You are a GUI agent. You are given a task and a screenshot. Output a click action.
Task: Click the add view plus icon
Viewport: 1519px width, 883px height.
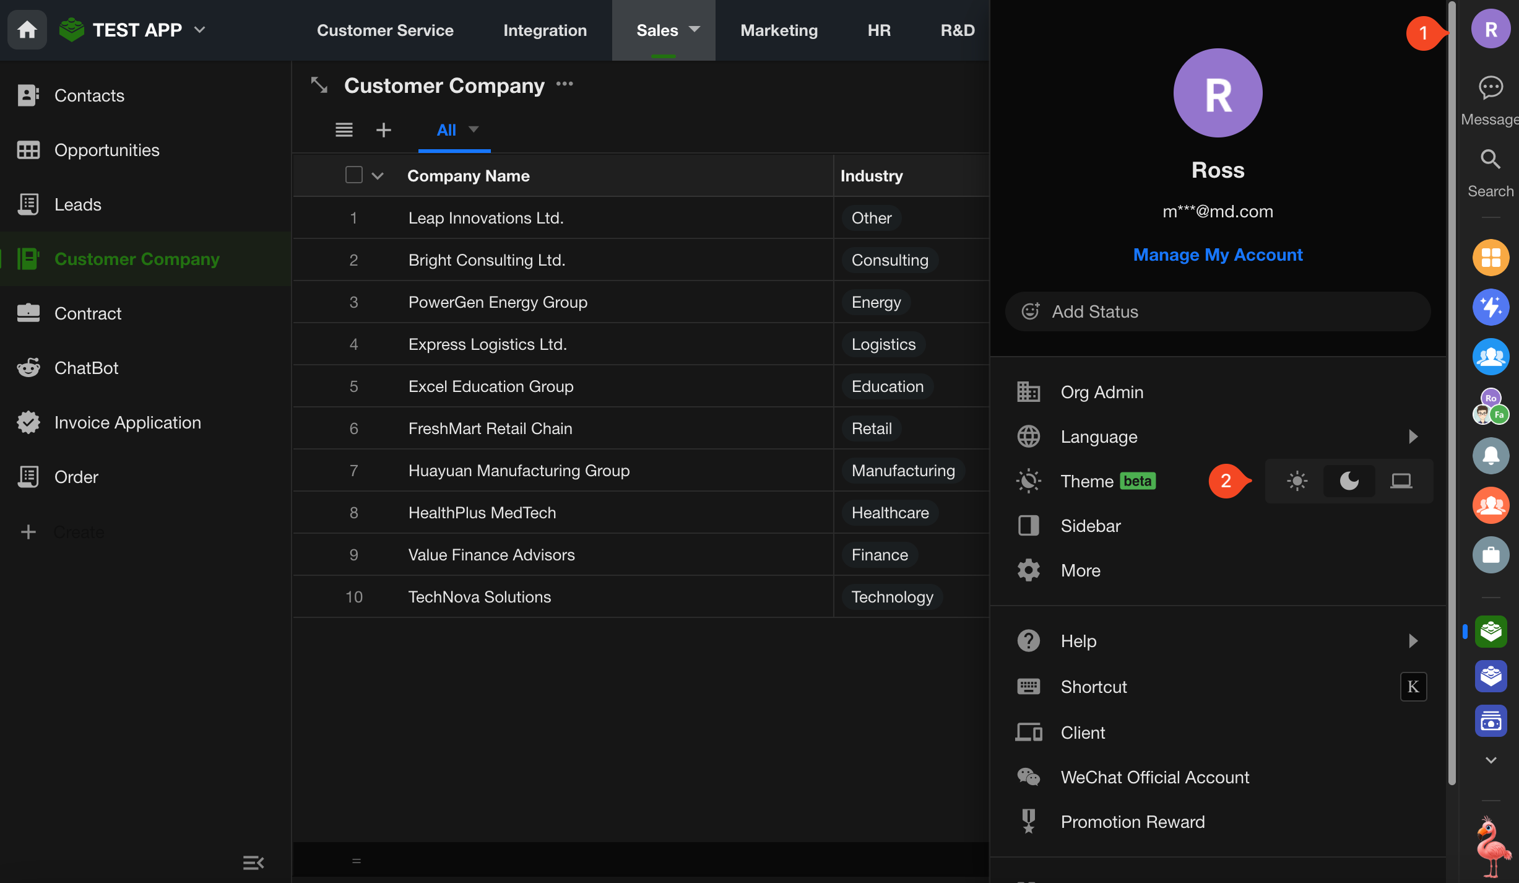point(384,130)
